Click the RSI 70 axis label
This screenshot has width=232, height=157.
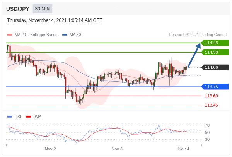[207, 125]
